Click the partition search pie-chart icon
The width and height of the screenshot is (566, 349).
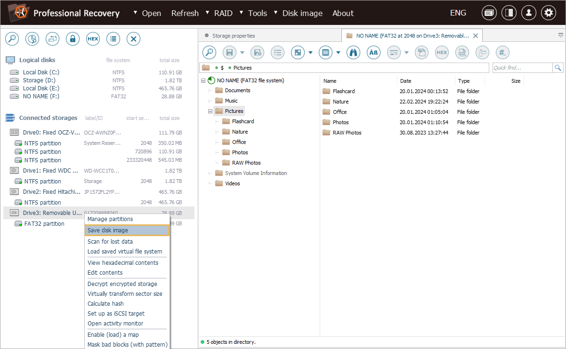[32, 39]
